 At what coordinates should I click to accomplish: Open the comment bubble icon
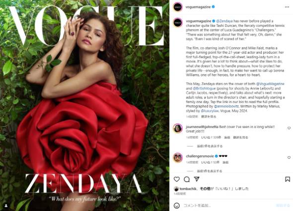pos(187,179)
